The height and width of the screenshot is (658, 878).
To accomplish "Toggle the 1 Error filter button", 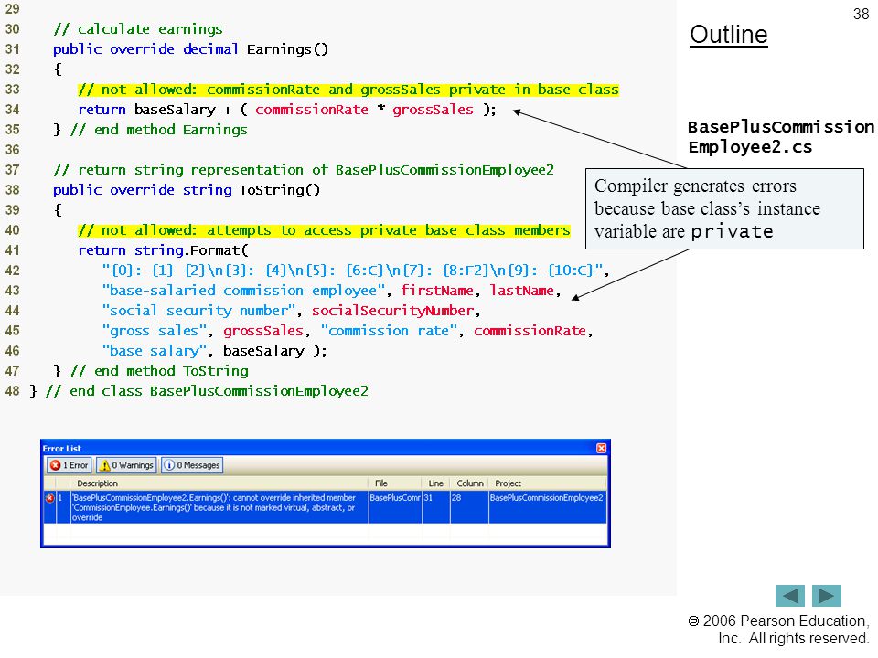I will (70, 465).
